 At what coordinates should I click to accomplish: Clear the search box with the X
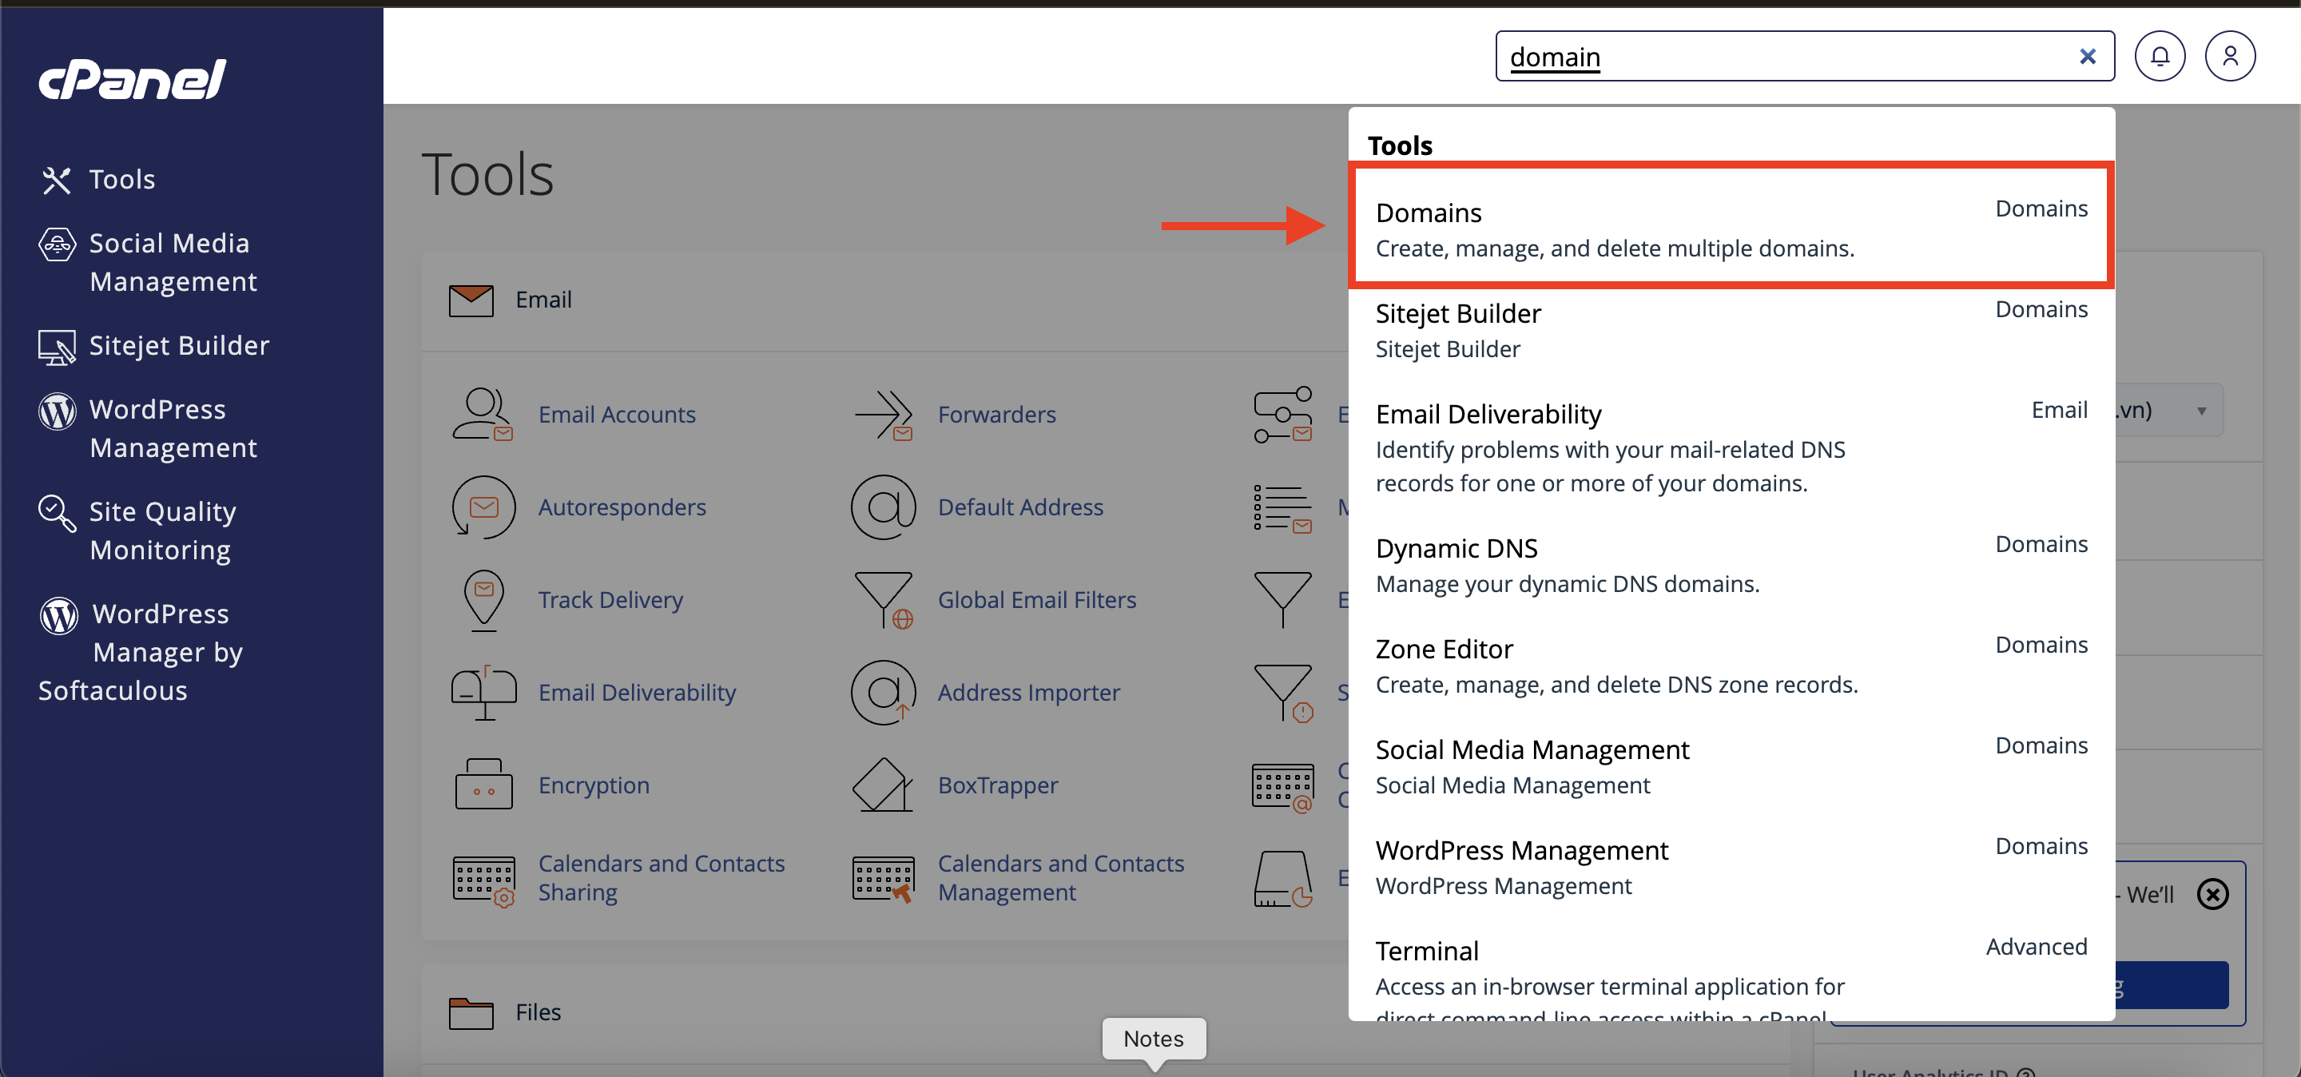point(2088,56)
